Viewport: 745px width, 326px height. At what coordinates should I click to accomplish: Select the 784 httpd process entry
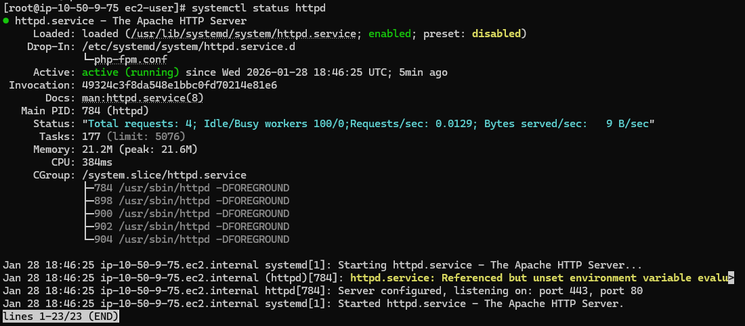coord(192,188)
